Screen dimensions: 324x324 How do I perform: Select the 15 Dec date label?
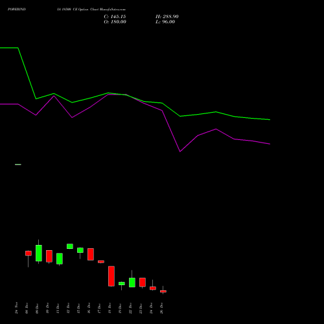78,308
